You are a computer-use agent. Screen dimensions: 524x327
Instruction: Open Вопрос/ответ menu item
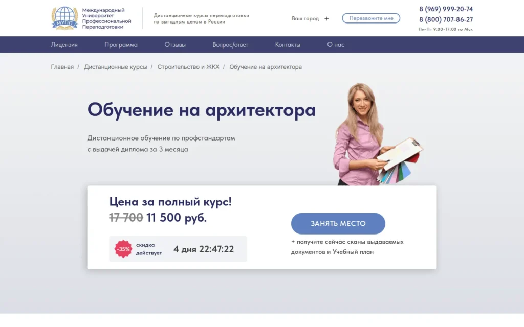230,45
